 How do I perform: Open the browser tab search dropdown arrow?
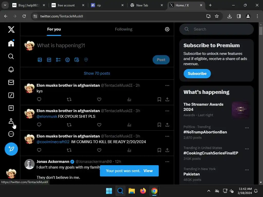pos(5,5)
